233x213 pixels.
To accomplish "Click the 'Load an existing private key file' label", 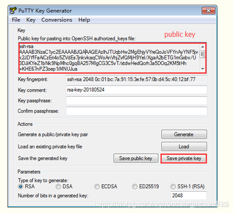I will [50, 147].
